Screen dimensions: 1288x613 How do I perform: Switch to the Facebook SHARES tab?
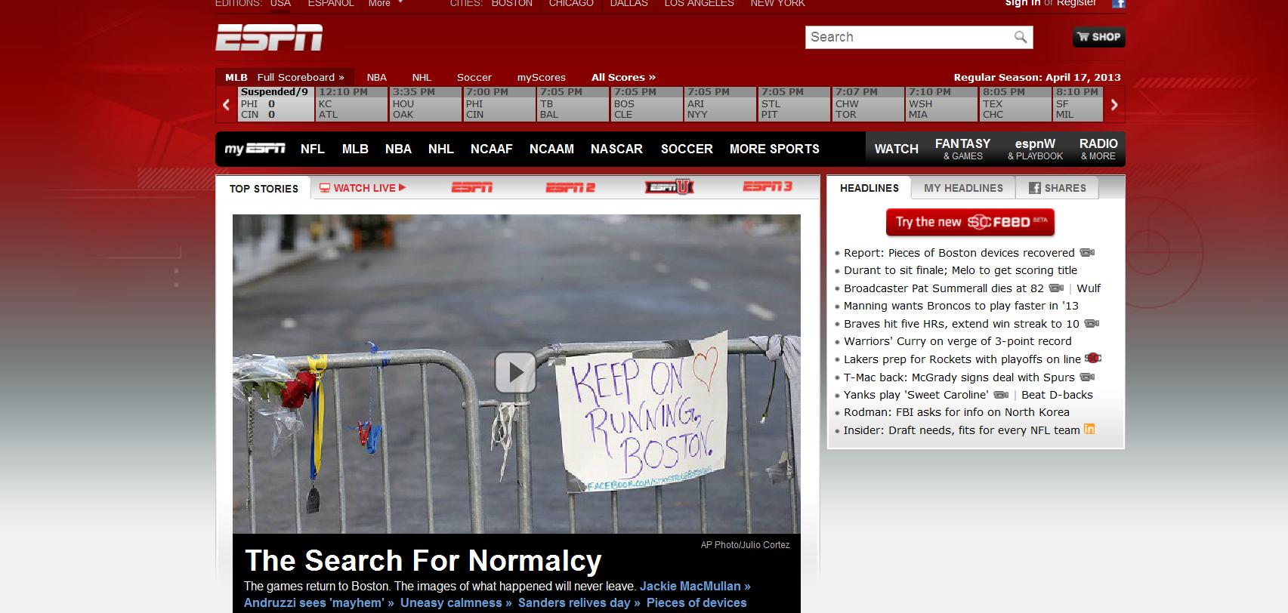[1058, 188]
